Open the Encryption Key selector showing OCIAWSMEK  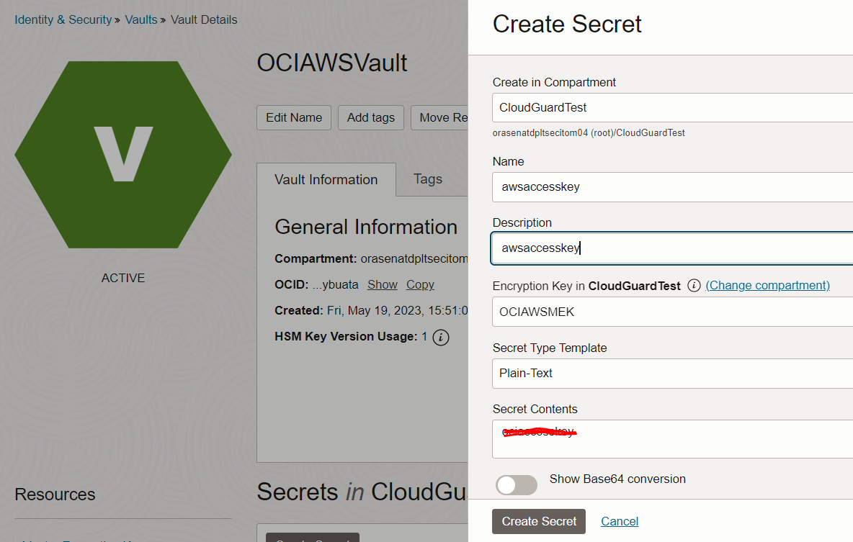670,312
